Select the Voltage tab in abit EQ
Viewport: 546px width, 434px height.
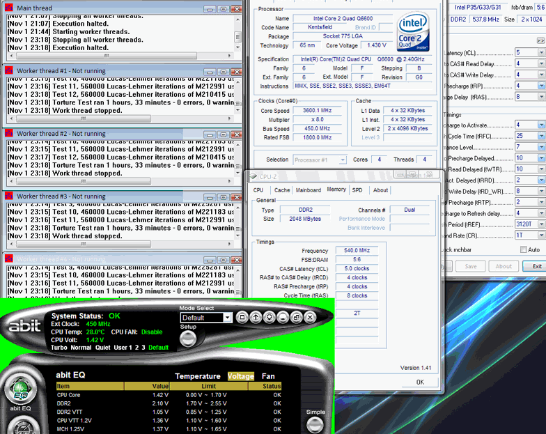tap(241, 376)
